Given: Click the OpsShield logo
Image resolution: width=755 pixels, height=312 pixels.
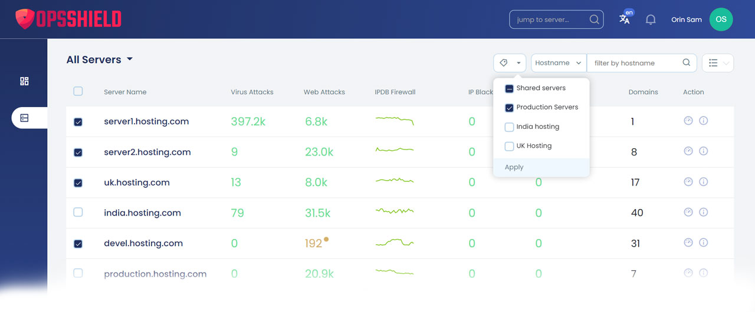Looking at the screenshot, I should pos(68,19).
